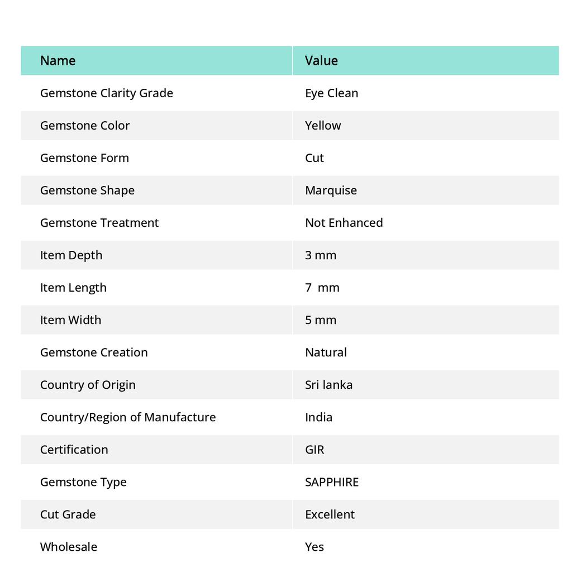Viewport: 572px width, 572px height.
Task: Select the Gemstone Clarity Grade label
Action: click(x=107, y=93)
